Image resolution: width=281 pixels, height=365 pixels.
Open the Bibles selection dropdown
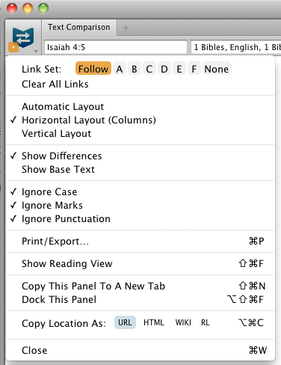click(x=236, y=47)
